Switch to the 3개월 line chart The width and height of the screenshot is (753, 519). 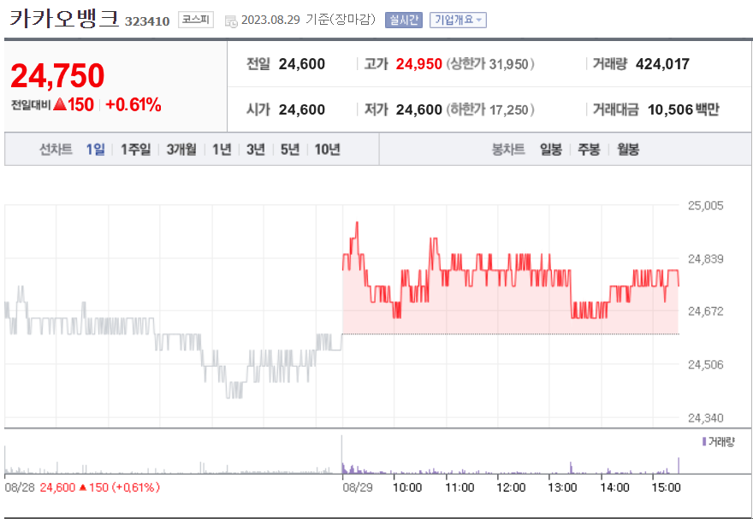pos(181,149)
